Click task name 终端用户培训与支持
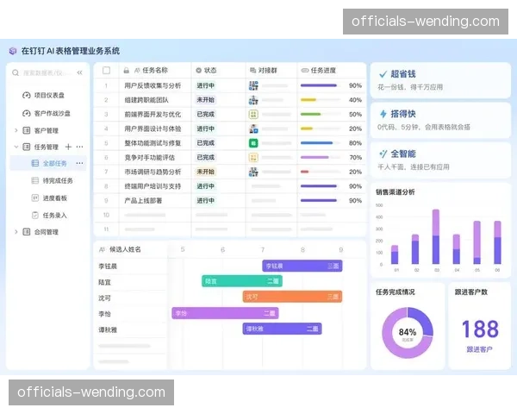Screen dimensions: 517x414 point(153,186)
